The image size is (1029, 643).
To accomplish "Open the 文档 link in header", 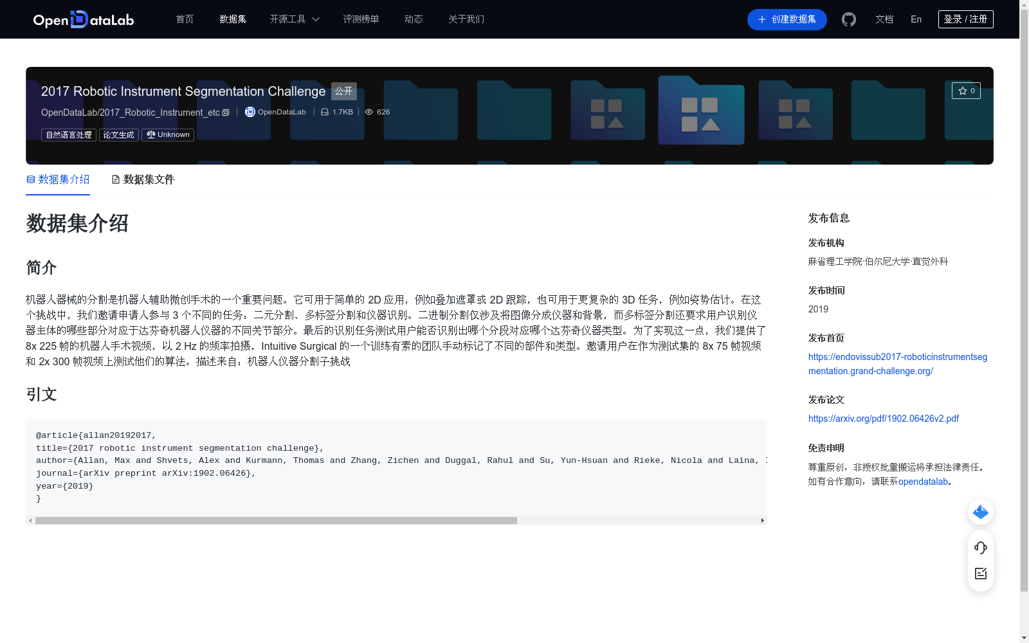I will 884,19.
